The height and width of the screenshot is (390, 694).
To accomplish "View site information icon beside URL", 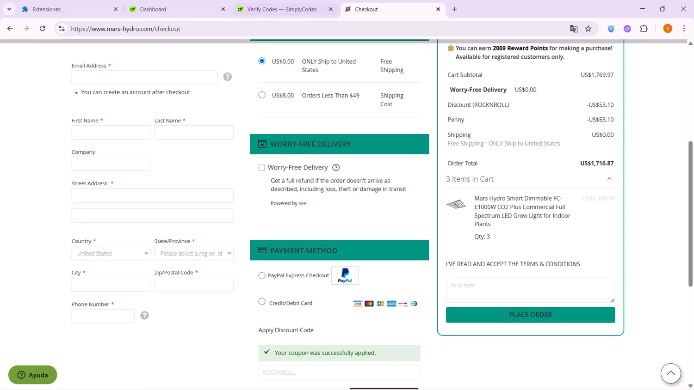I will click(x=62, y=29).
